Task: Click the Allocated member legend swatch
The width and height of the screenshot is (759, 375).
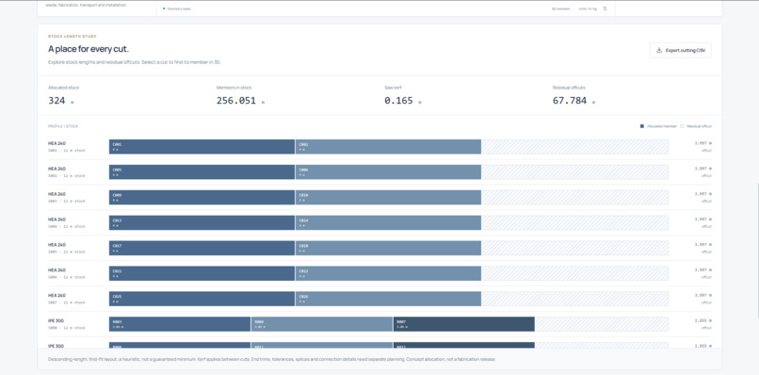Action: [x=642, y=126]
